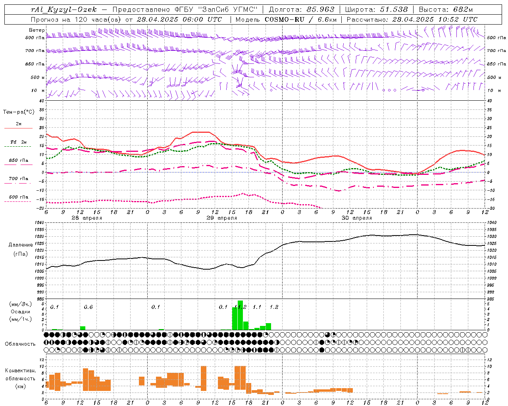Click the '29 апреля' date label
Screen dimensions: 508x406
[221, 218]
